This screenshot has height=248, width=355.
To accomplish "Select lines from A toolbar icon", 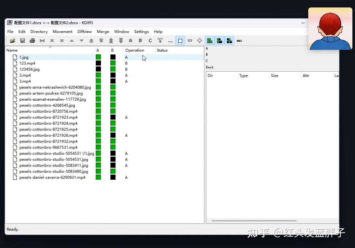I will pyautogui.click(x=131, y=40).
